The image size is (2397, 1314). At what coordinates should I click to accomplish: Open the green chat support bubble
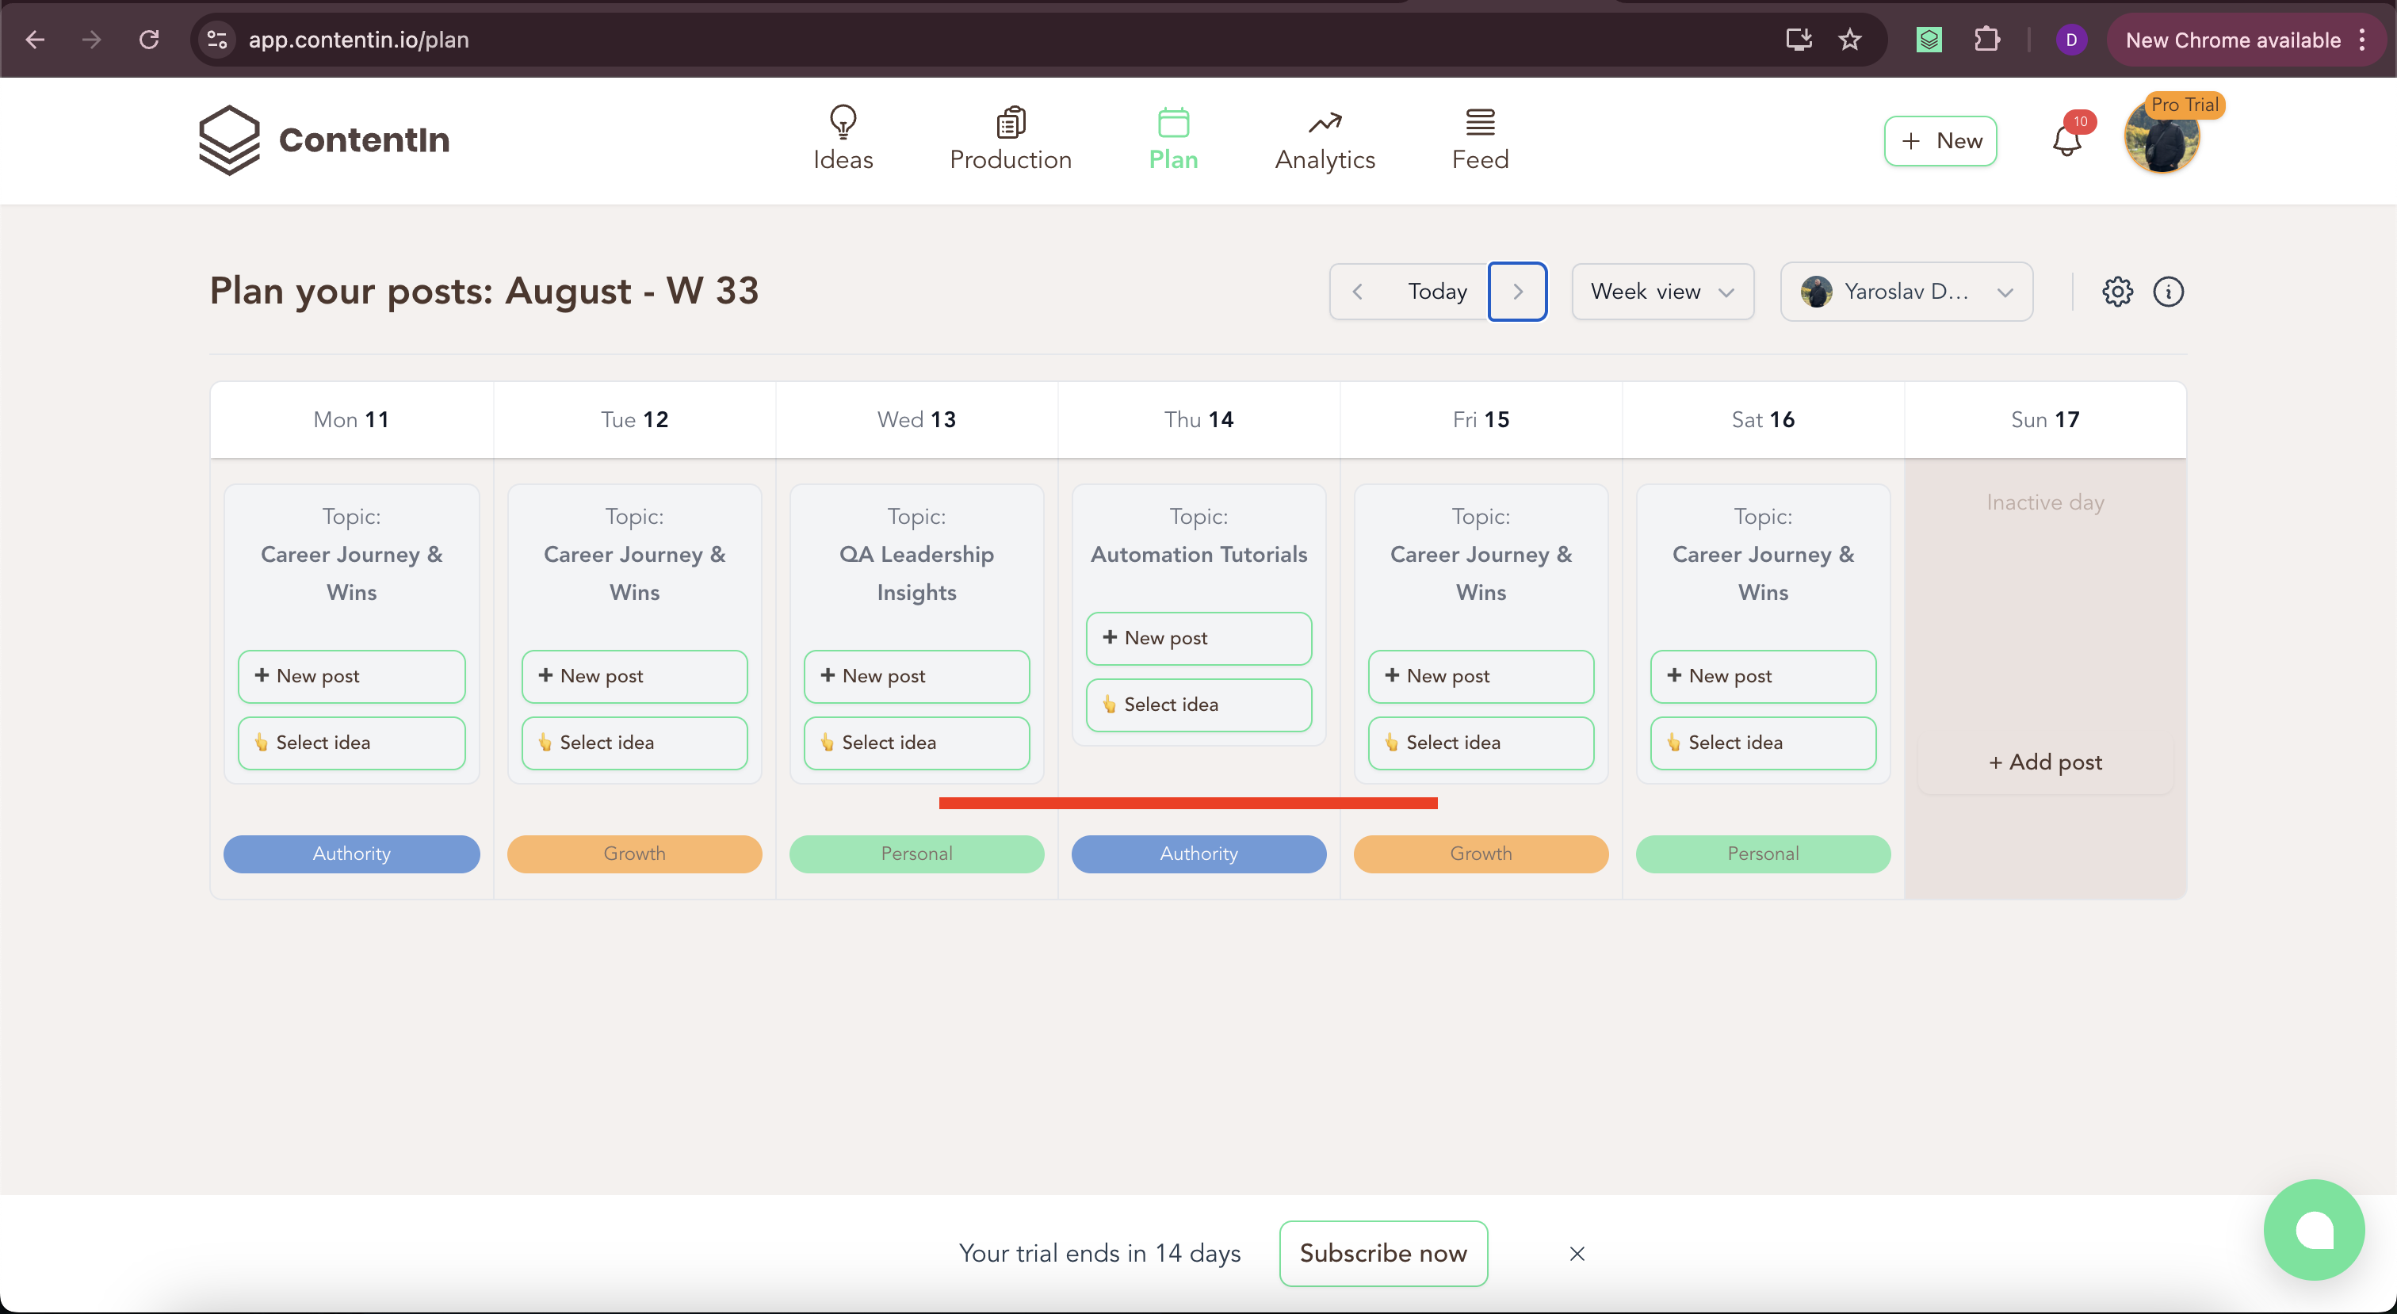[2313, 1230]
